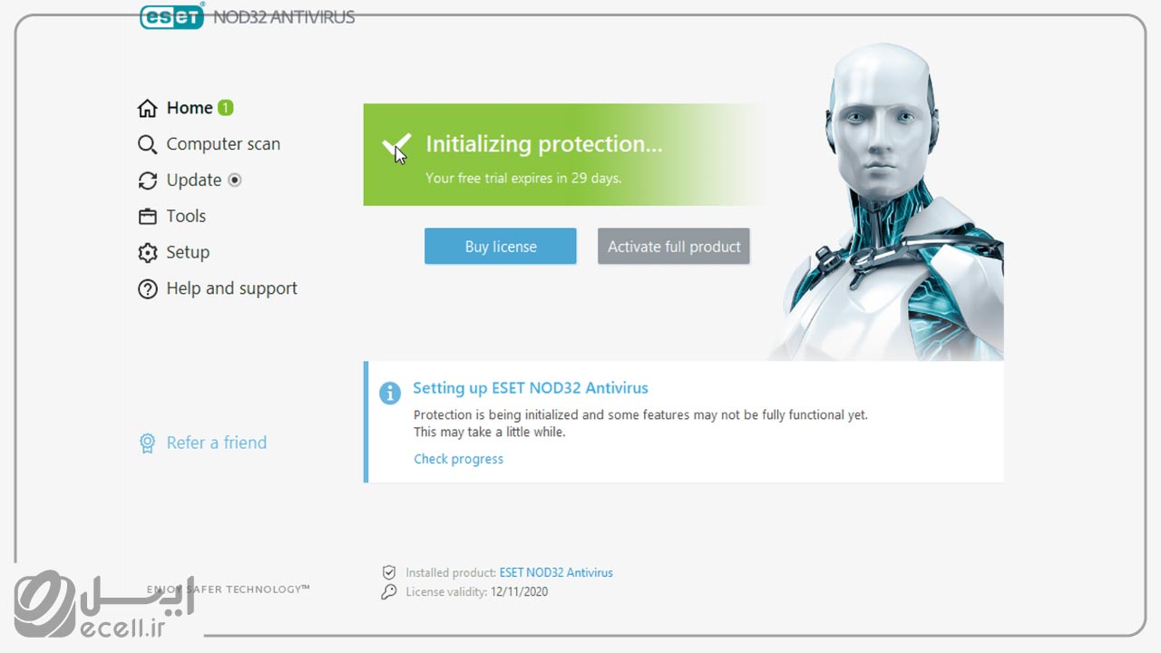1161x653 pixels.
Task: Click the Help and support question icon
Action: point(147,289)
